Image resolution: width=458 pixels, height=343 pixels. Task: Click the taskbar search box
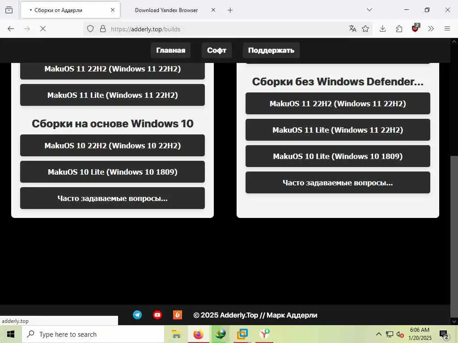click(x=93, y=334)
